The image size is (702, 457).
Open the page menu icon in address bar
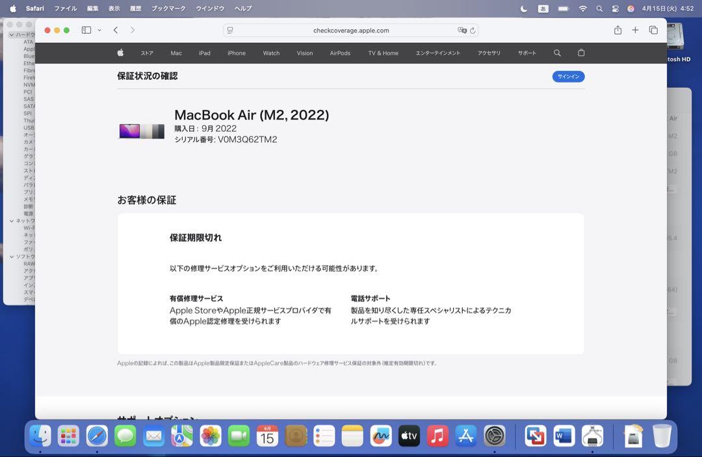pos(230,31)
